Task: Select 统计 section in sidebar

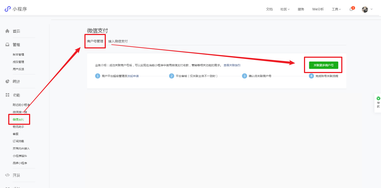Action: click(16, 82)
